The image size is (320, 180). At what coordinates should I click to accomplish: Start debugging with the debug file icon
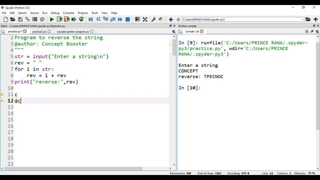pos(91,19)
